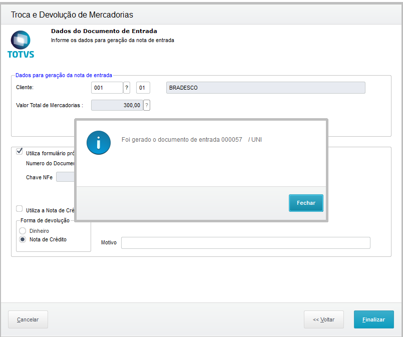Select the Nota de Crédito radio button

pos(23,239)
